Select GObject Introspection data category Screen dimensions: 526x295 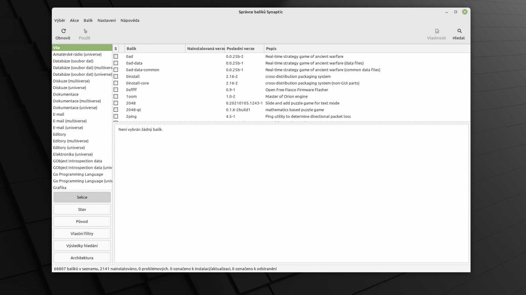[82, 161]
